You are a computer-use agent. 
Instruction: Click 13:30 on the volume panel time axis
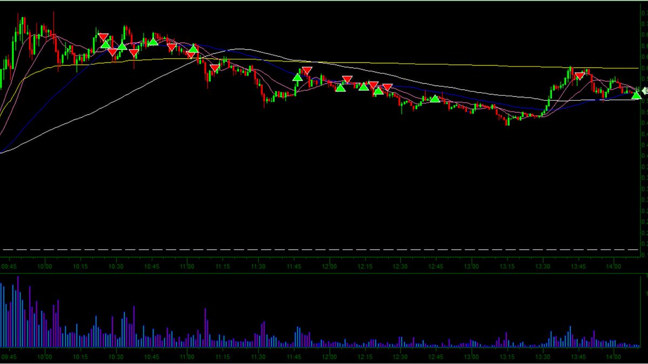coord(543,356)
